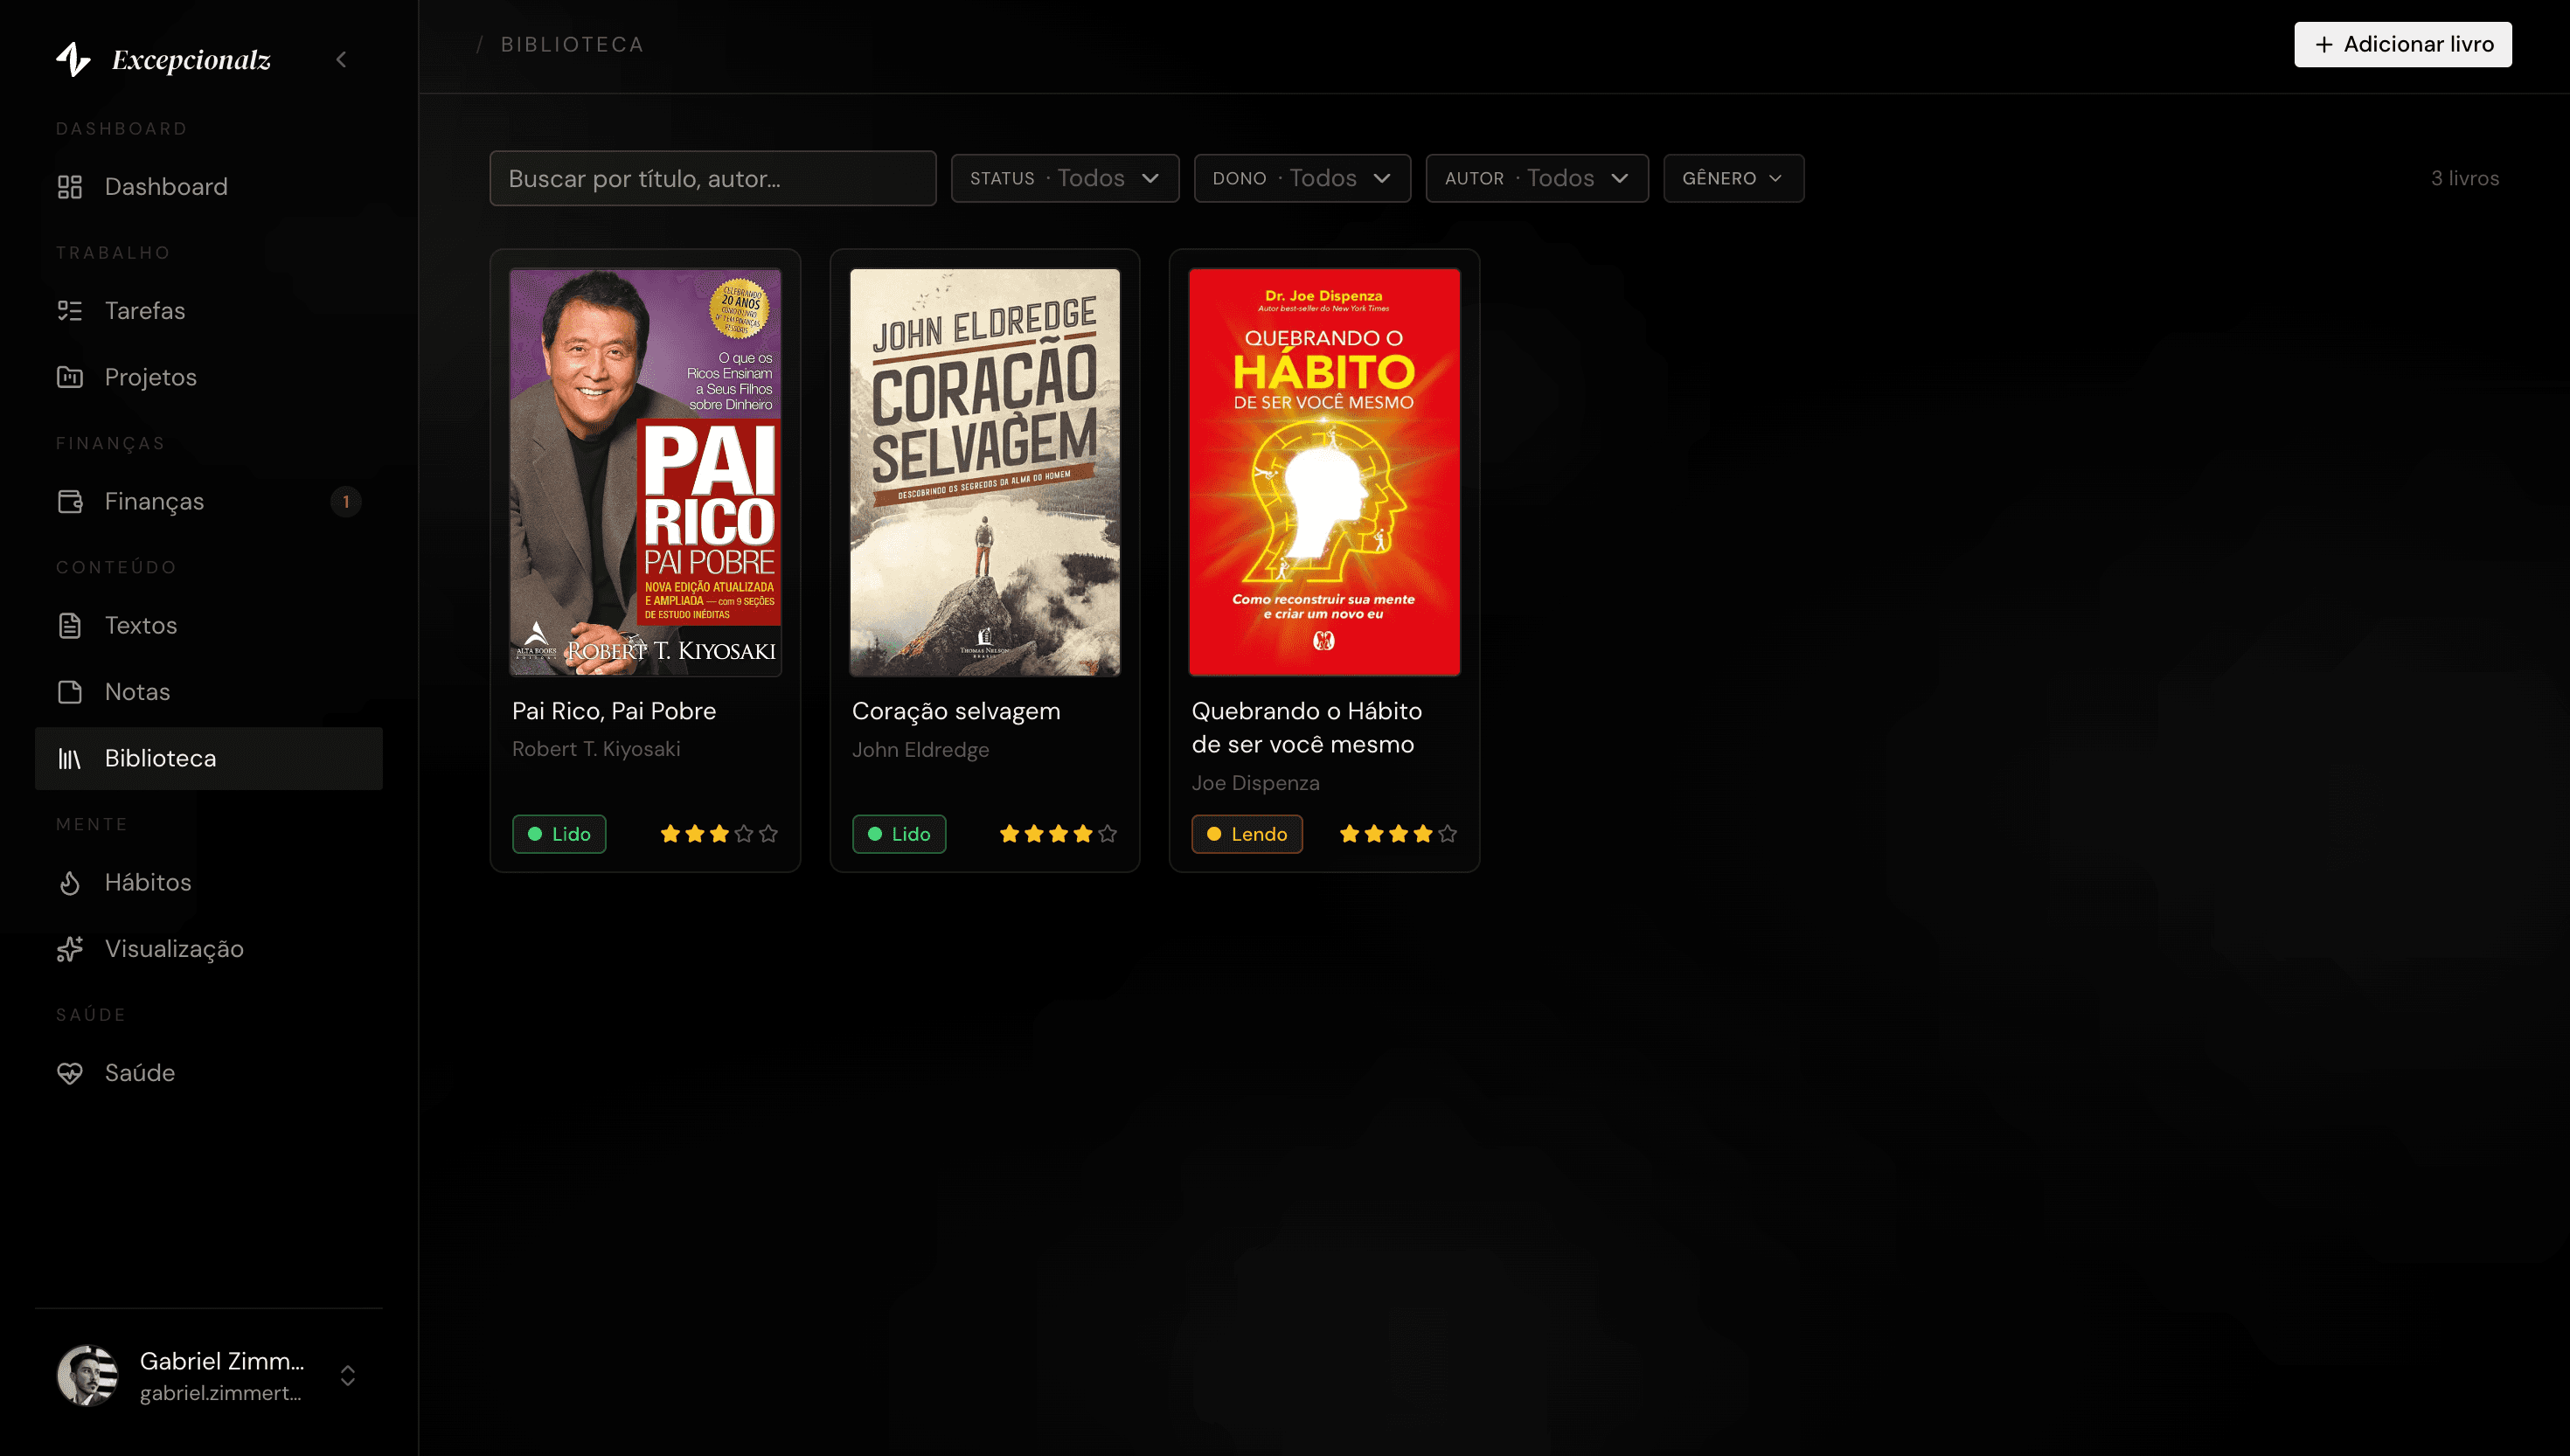Viewport: 2570px width, 1456px height.
Task: Click the Notas sticky note icon
Action: click(x=70, y=692)
